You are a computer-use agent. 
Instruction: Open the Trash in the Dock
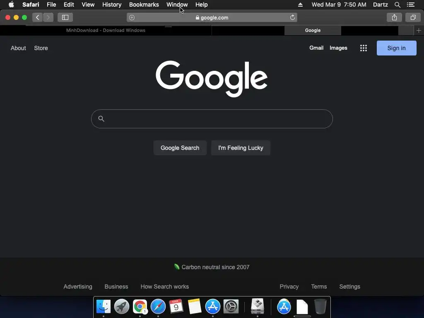point(320,306)
